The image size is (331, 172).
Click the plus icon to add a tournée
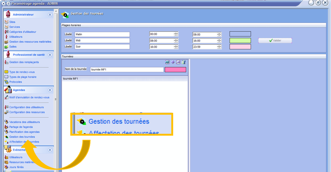coord(173,62)
